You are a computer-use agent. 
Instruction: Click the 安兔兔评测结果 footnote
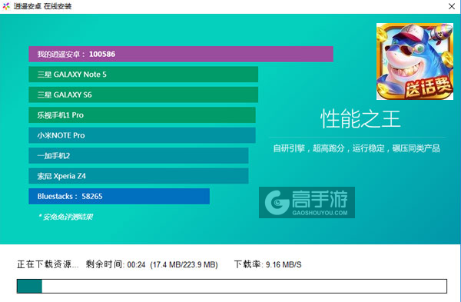pyautogui.click(x=65, y=217)
